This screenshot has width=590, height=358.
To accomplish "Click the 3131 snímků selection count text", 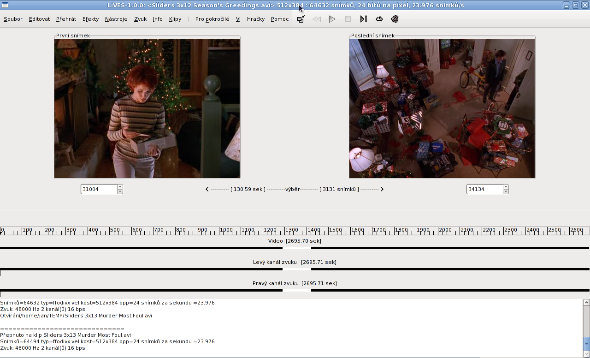I will pos(339,189).
